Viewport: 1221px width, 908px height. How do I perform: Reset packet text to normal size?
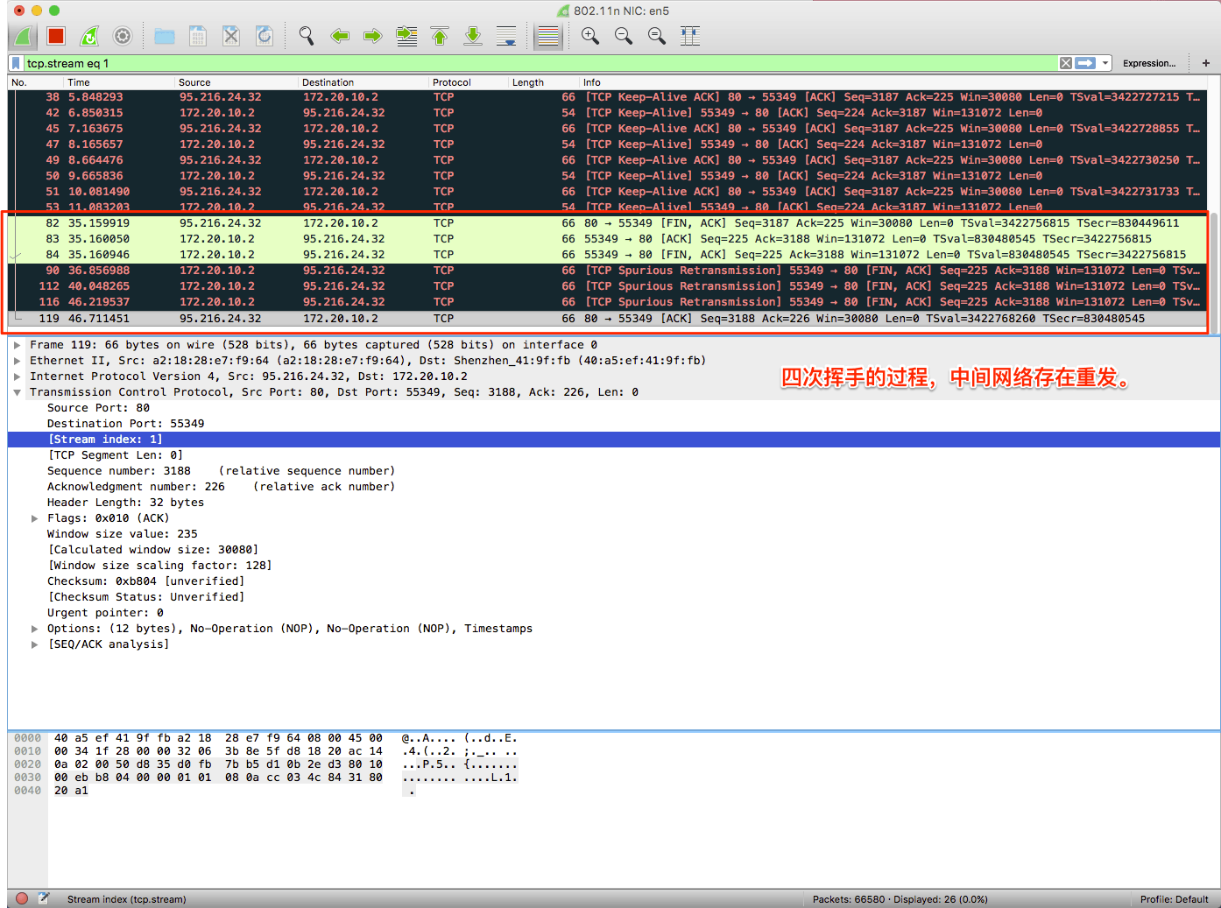[x=657, y=36]
